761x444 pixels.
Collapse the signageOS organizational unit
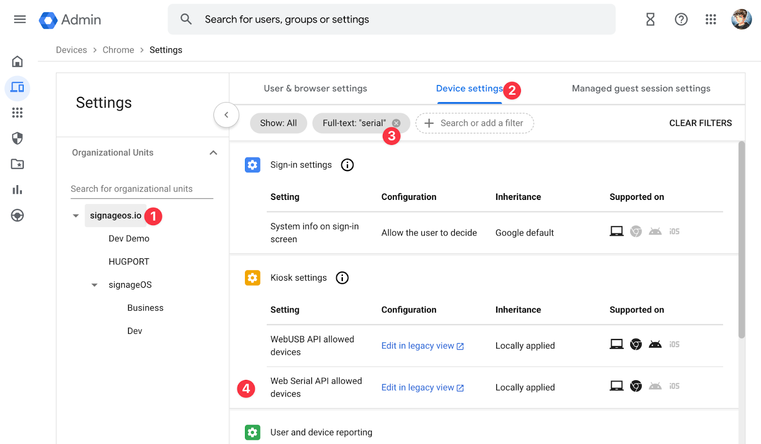[x=94, y=285]
